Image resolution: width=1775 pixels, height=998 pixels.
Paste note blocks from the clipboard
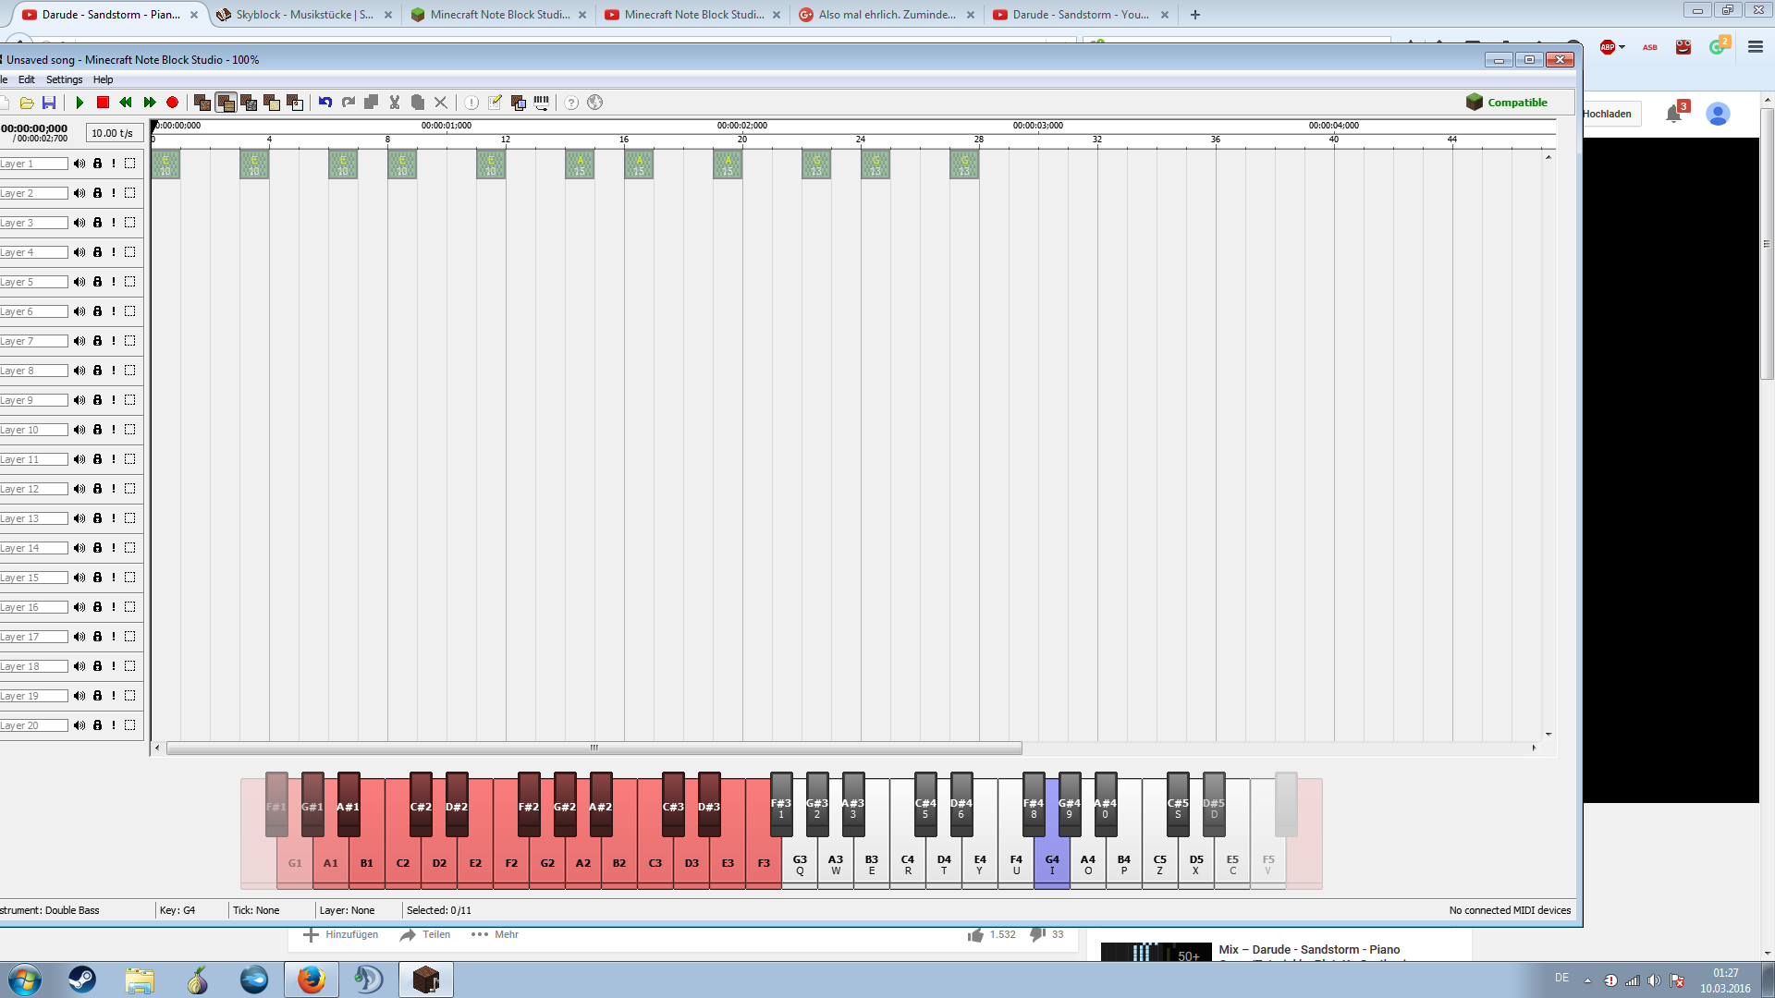click(418, 103)
